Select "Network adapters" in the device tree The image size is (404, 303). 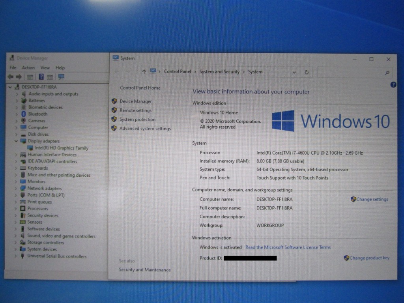click(x=45, y=188)
